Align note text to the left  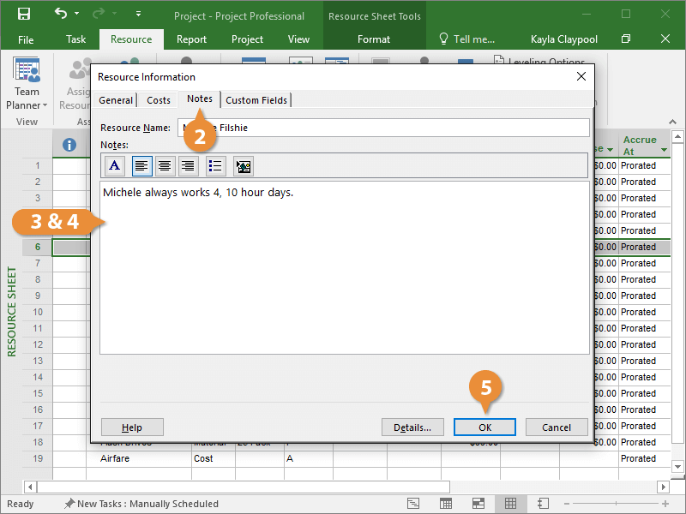(x=142, y=166)
